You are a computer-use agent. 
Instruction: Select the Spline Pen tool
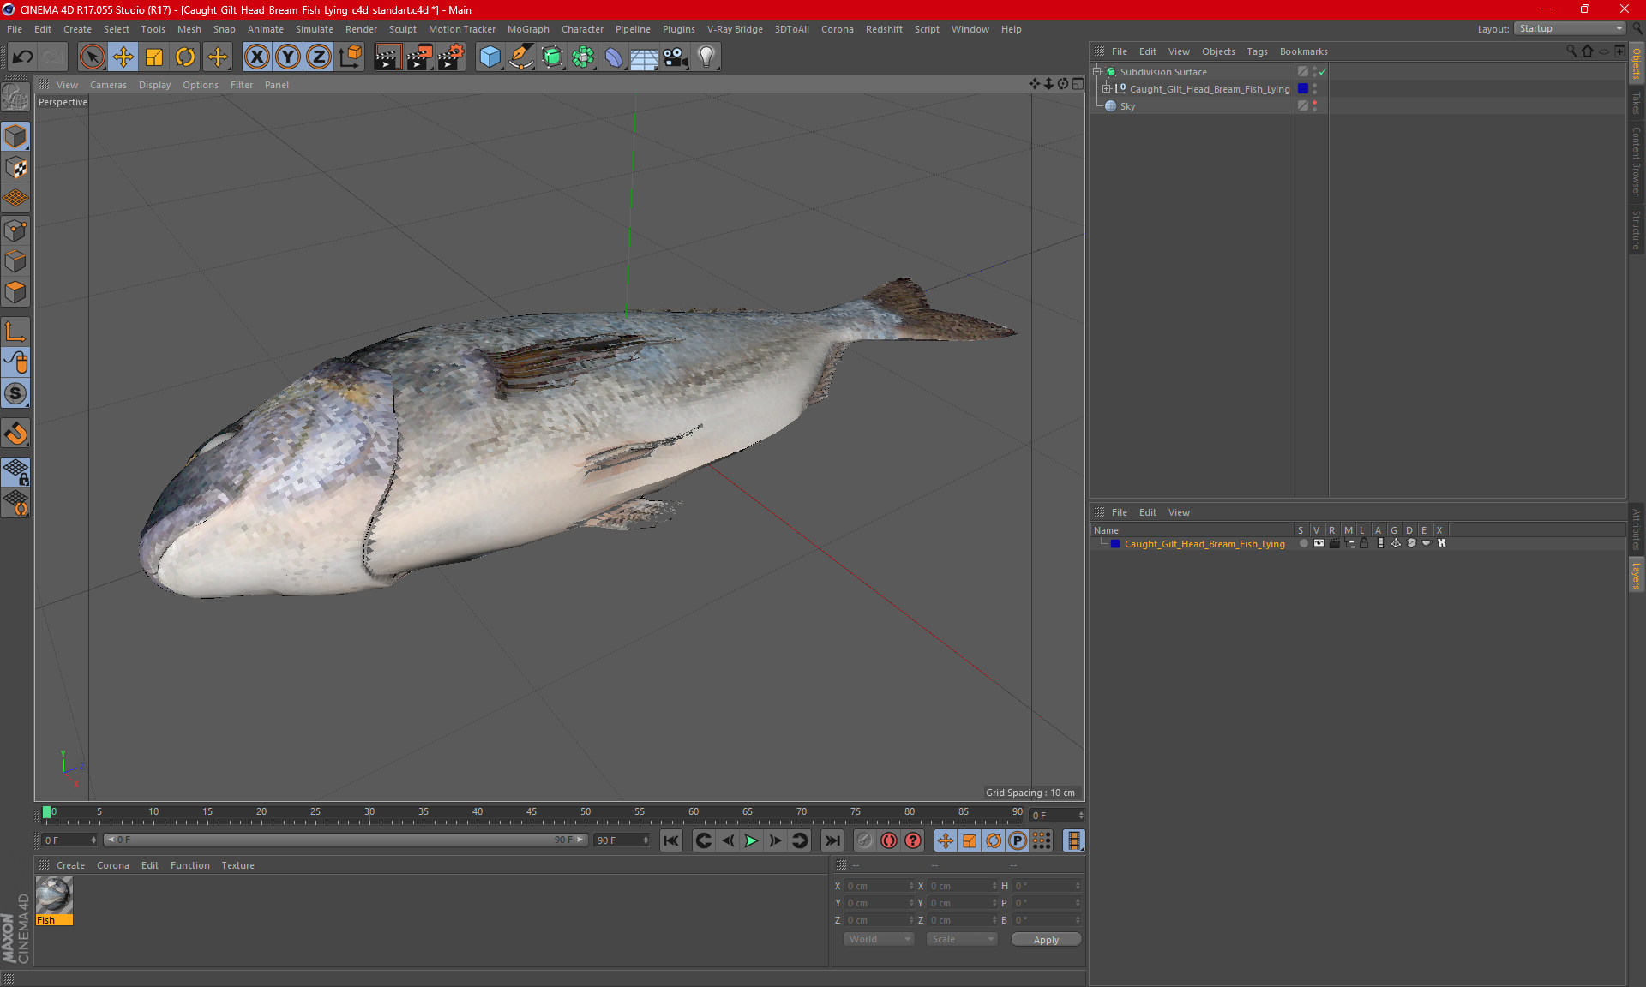click(521, 57)
